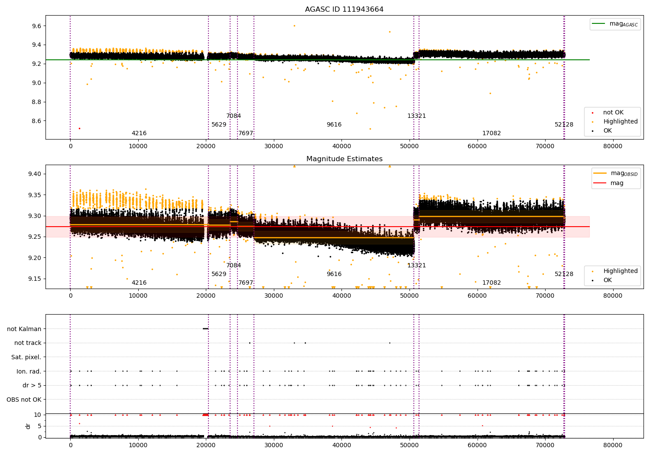
Task: Click the 9.30 y-axis tick in middle plot
Action: point(35,216)
